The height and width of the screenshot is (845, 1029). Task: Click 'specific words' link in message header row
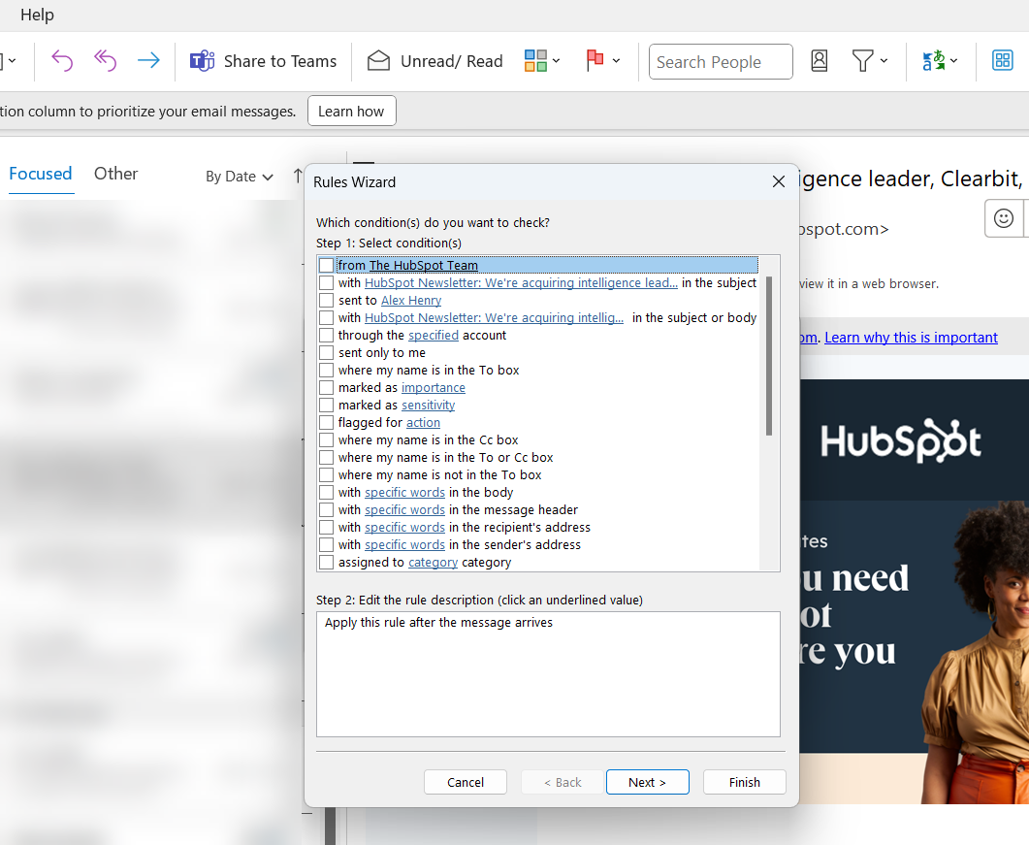404,510
